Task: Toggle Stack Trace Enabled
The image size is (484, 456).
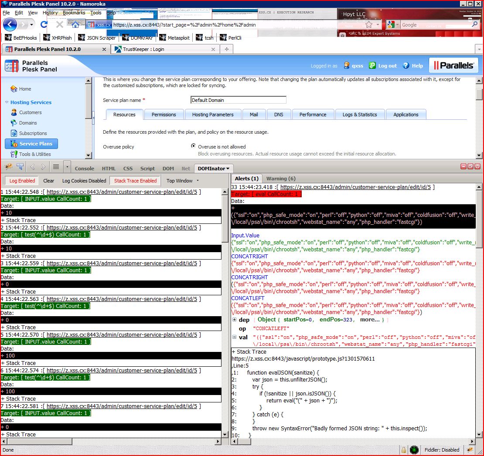Action: coord(135,181)
